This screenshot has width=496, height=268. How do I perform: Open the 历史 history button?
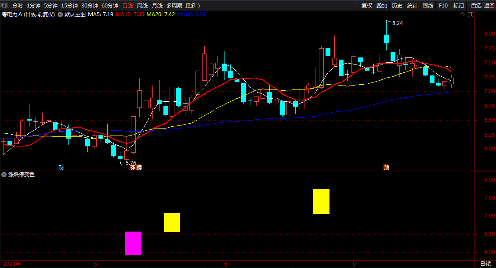pyautogui.click(x=397, y=5)
